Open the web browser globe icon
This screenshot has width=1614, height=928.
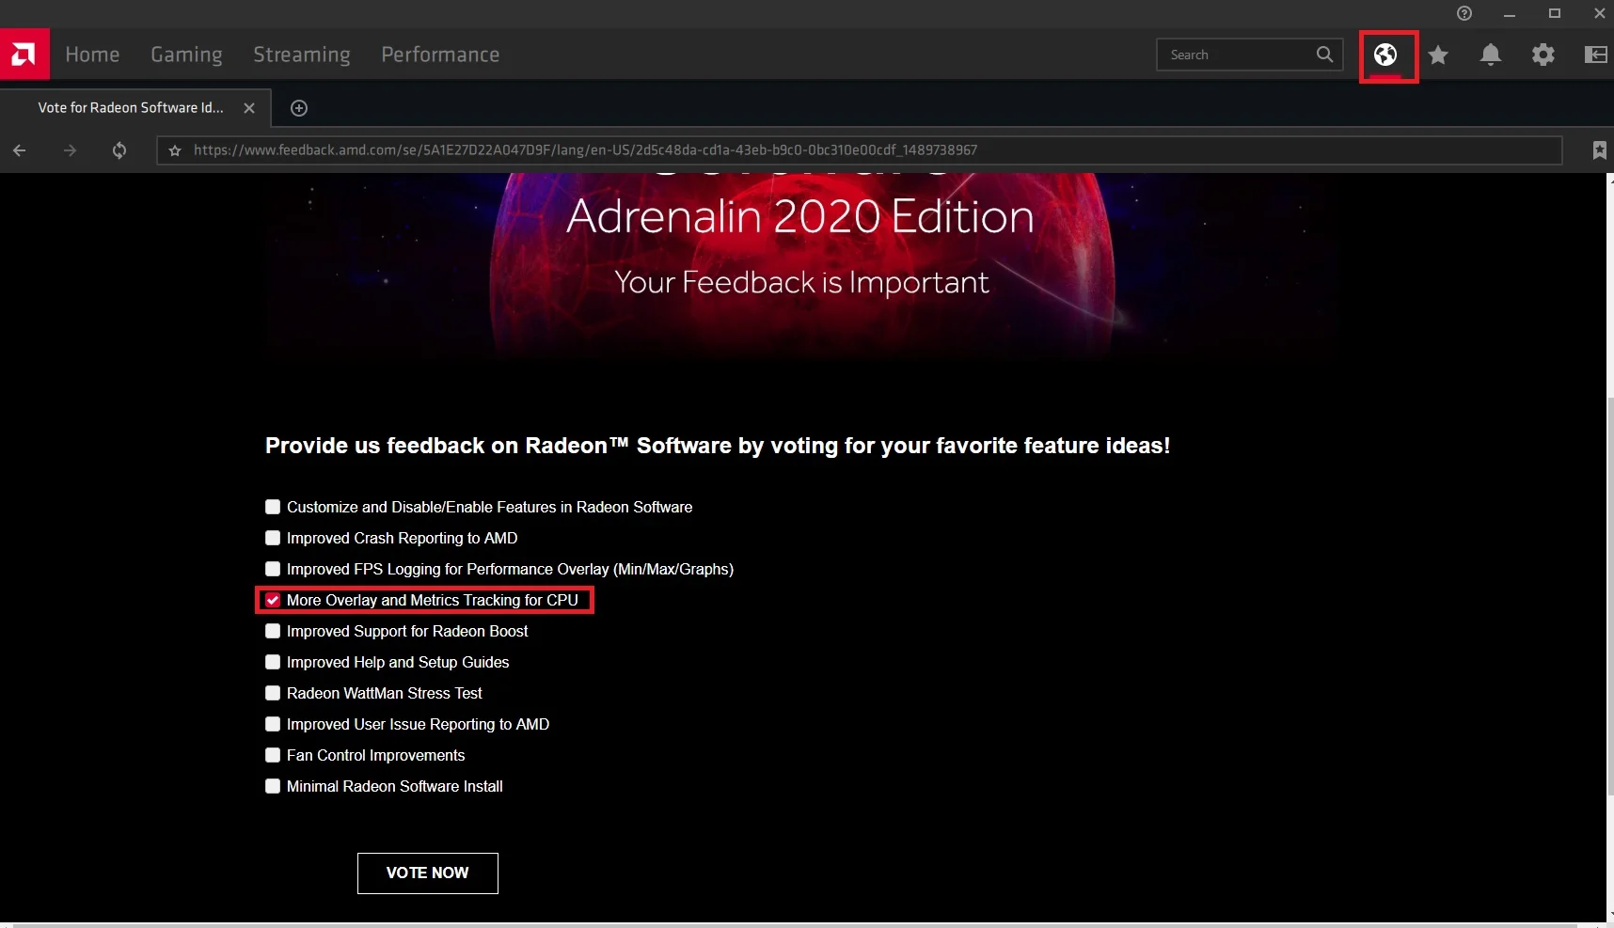(1385, 55)
